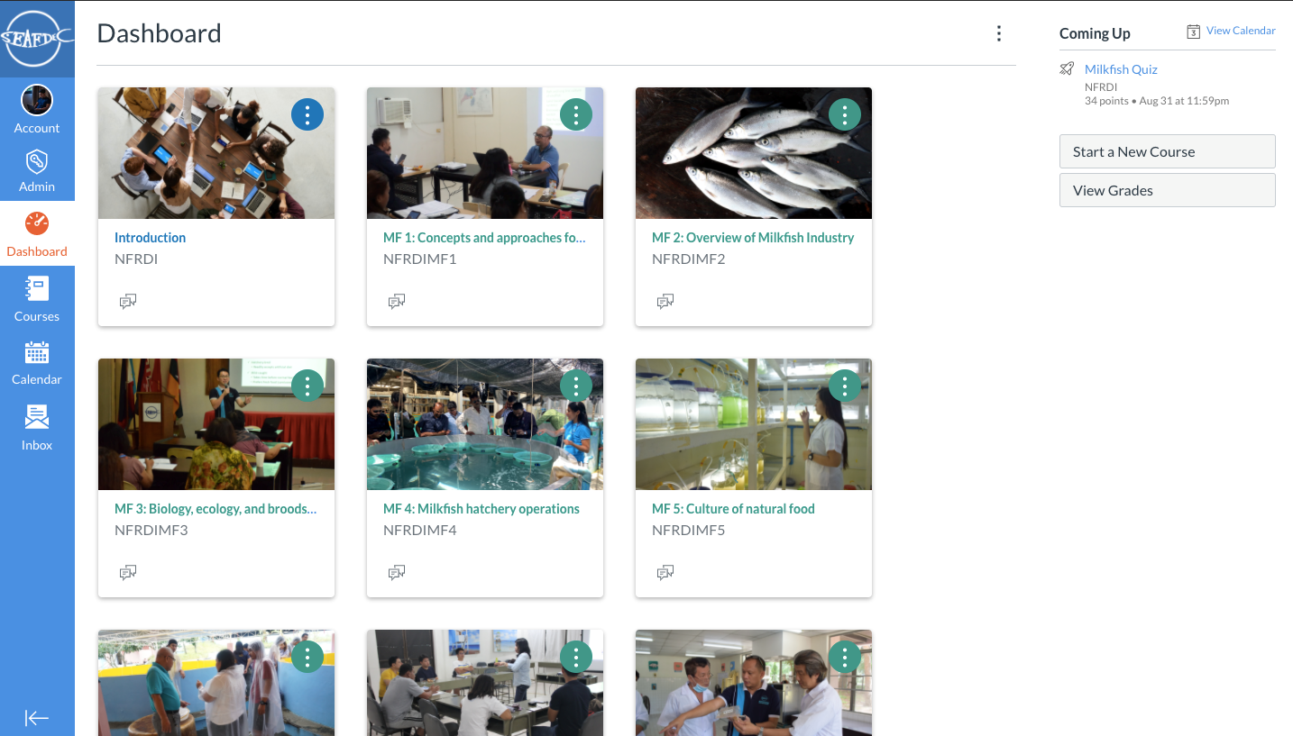1293x736 pixels.
Task: Open the Introduction card options menu
Action: pos(307,115)
